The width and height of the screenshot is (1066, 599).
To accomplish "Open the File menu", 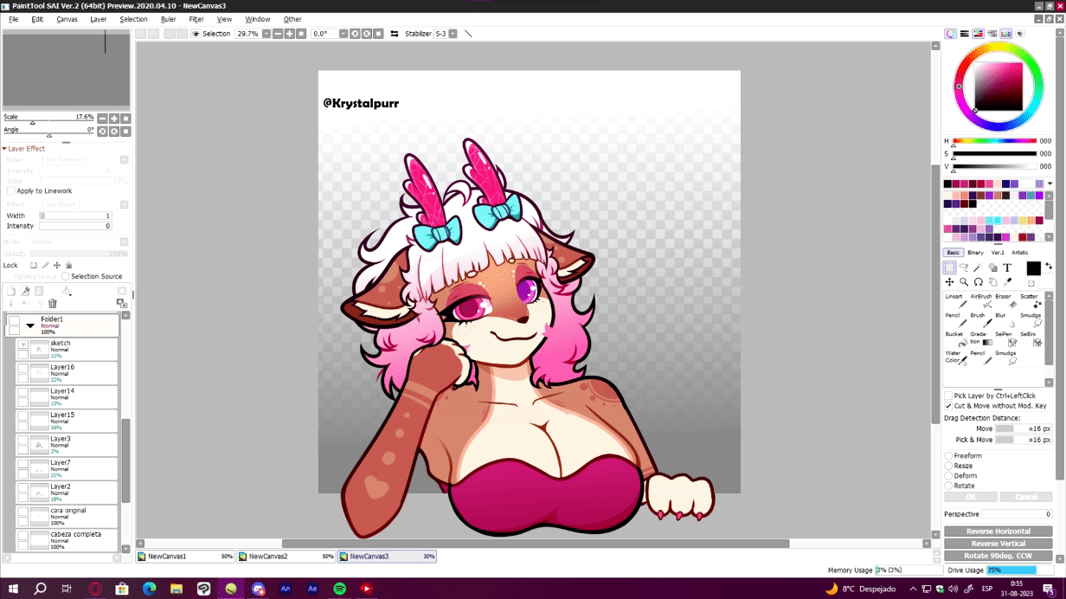I will click(x=13, y=19).
